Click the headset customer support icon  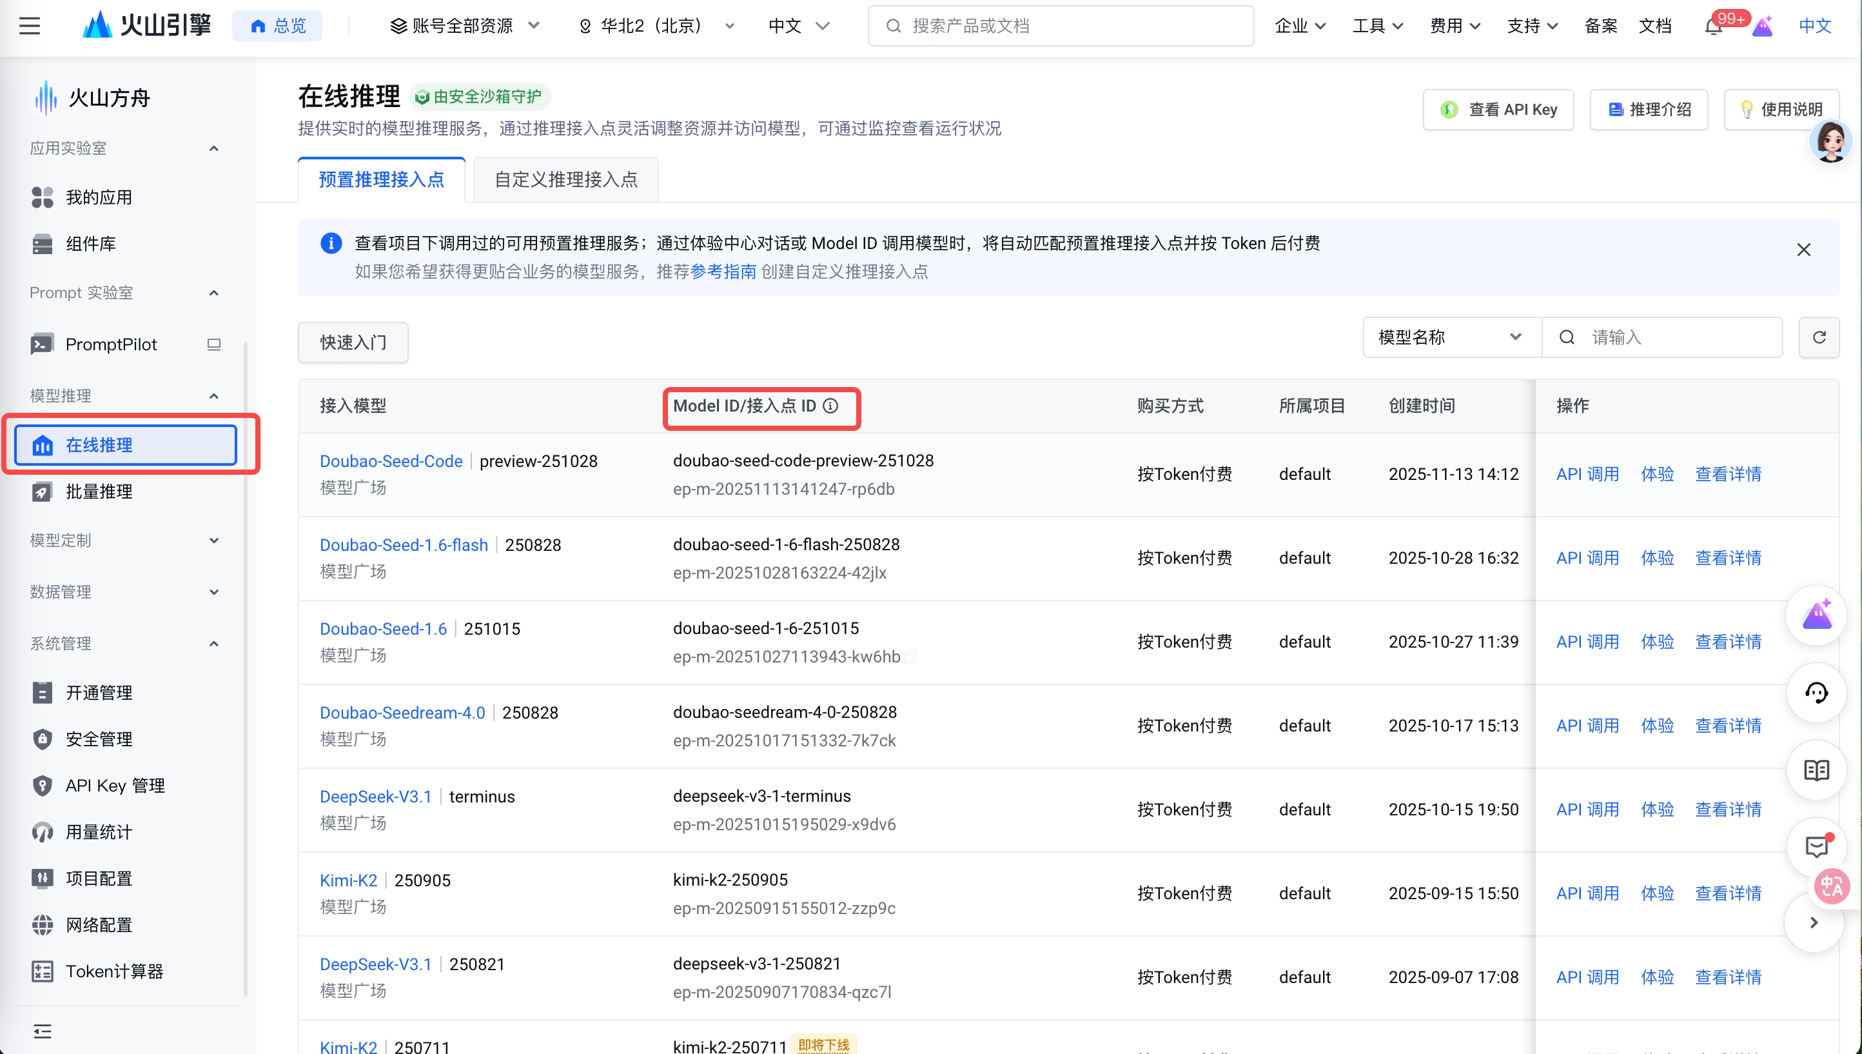1816,693
